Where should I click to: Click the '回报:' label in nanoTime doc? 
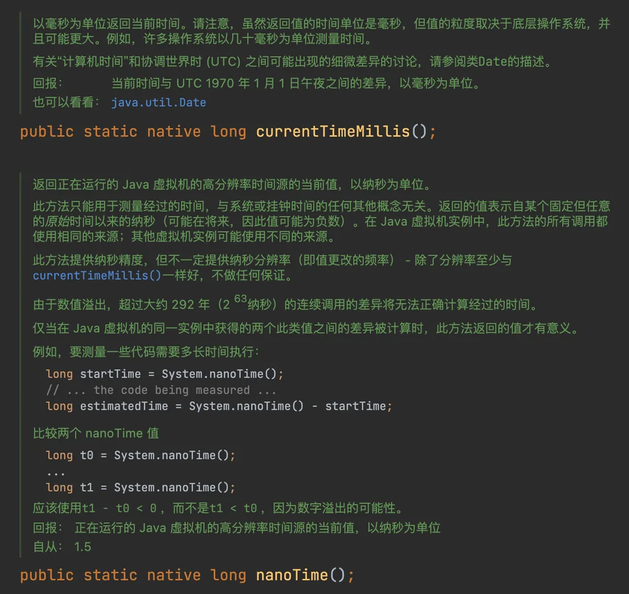[47, 527]
